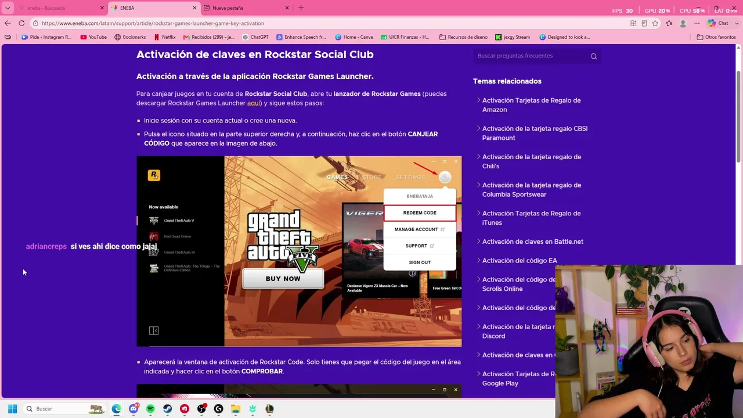The width and height of the screenshot is (743, 418).
Task: Launch League of Legends from the taskbar
Action: point(269,409)
